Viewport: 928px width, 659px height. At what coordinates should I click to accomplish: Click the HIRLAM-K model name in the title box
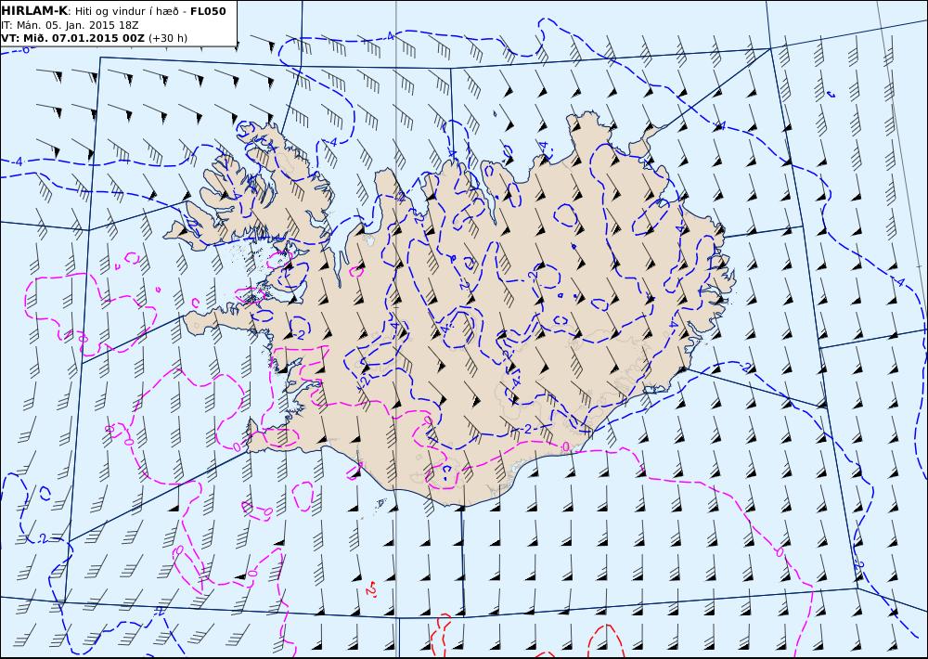pos(33,10)
